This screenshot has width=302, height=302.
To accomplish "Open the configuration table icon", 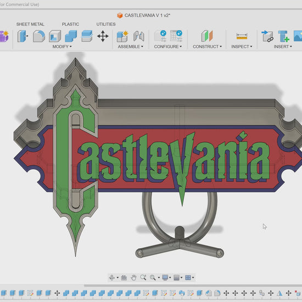I will (x=176, y=36).
